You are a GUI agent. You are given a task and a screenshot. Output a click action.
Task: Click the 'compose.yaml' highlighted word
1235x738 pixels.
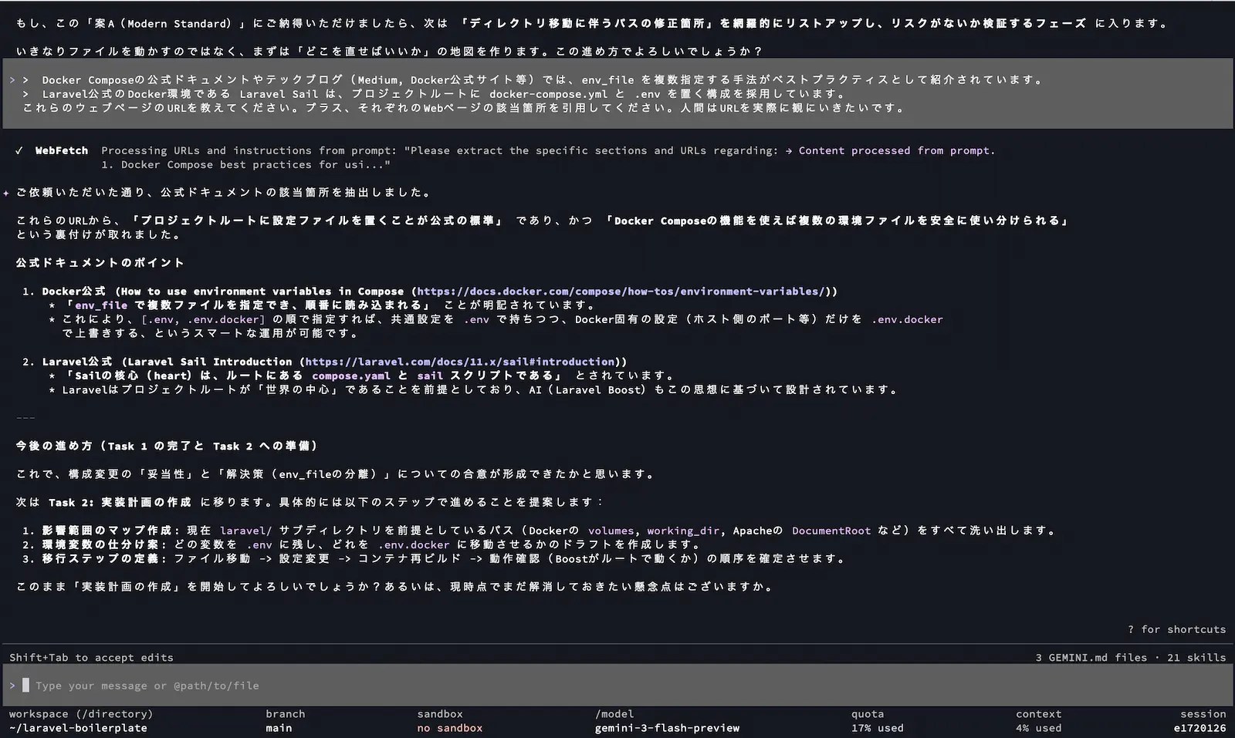[351, 376]
